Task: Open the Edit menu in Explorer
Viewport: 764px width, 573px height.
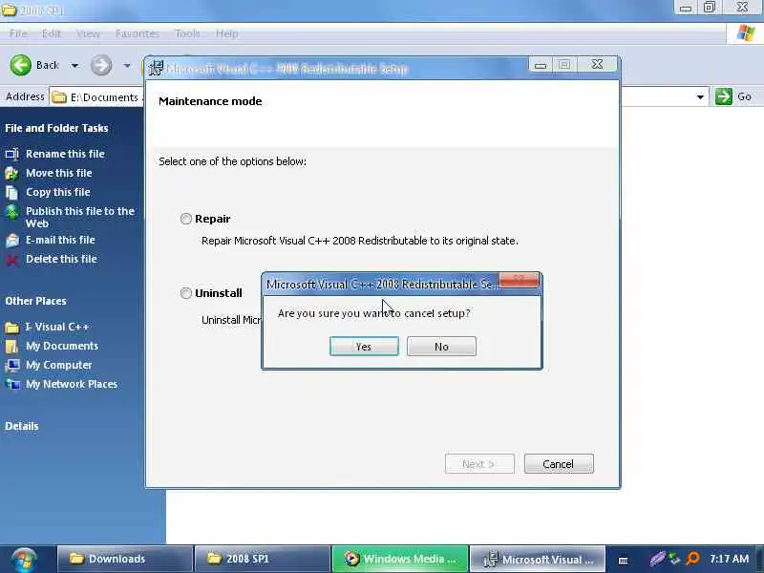Action: [x=52, y=33]
